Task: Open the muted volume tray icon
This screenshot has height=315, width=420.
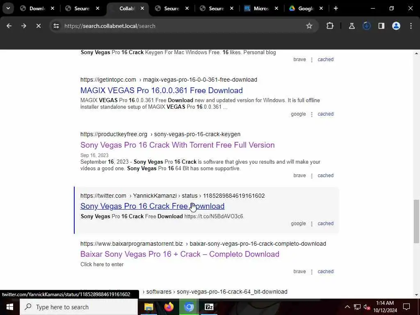Action: pyautogui.click(x=367, y=307)
